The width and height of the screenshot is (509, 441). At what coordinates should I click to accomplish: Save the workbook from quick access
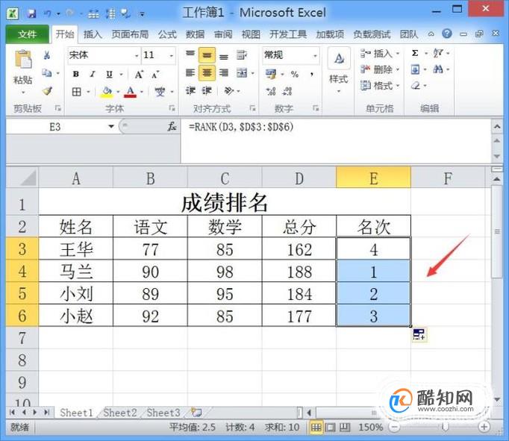click(31, 13)
